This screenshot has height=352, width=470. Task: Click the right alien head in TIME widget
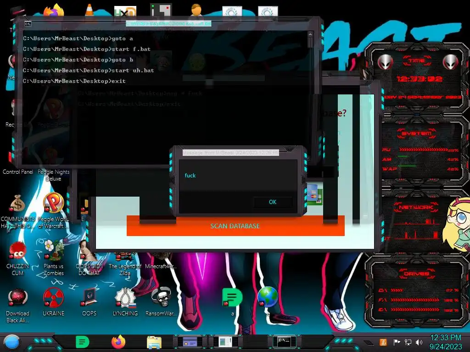[x=451, y=62]
